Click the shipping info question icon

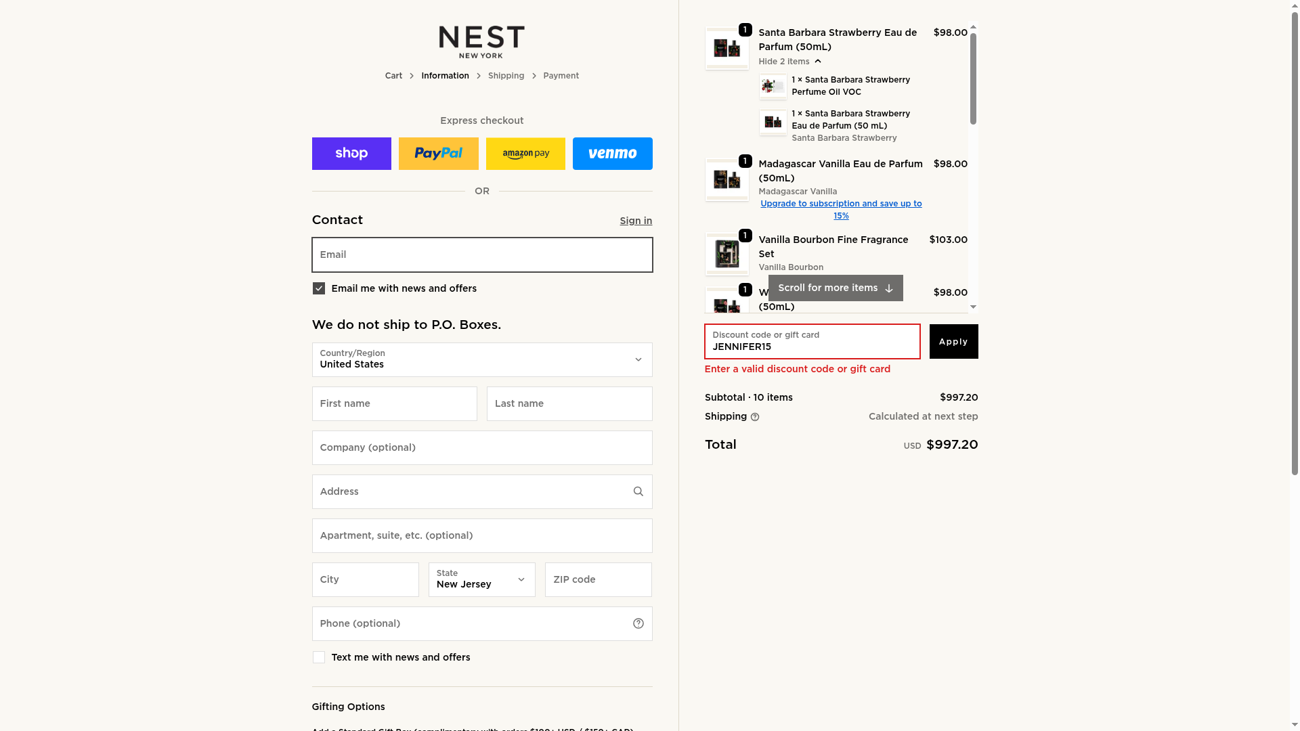(755, 417)
